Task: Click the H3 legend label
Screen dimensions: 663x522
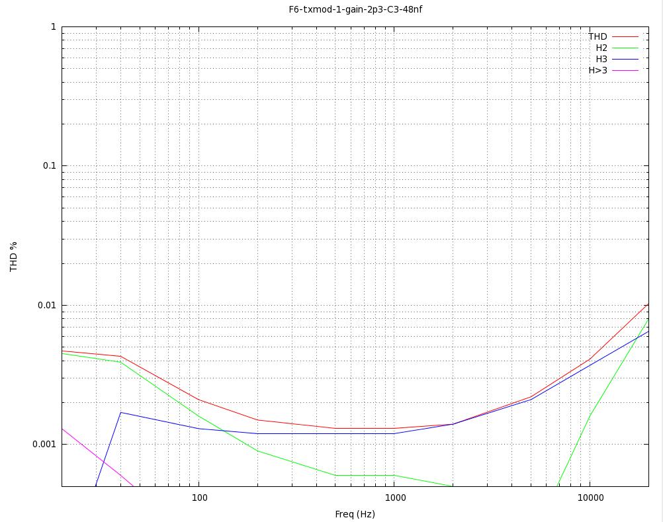Action: point(601,59)
